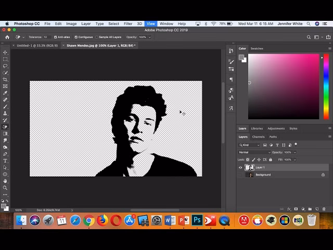
Task: Select the History Brush tool
Action: click(x=5, y=120)
